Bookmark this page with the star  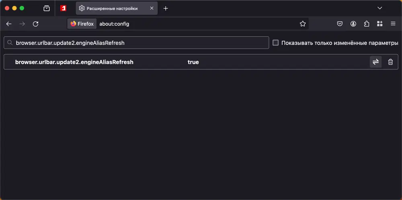pos(303,24)
